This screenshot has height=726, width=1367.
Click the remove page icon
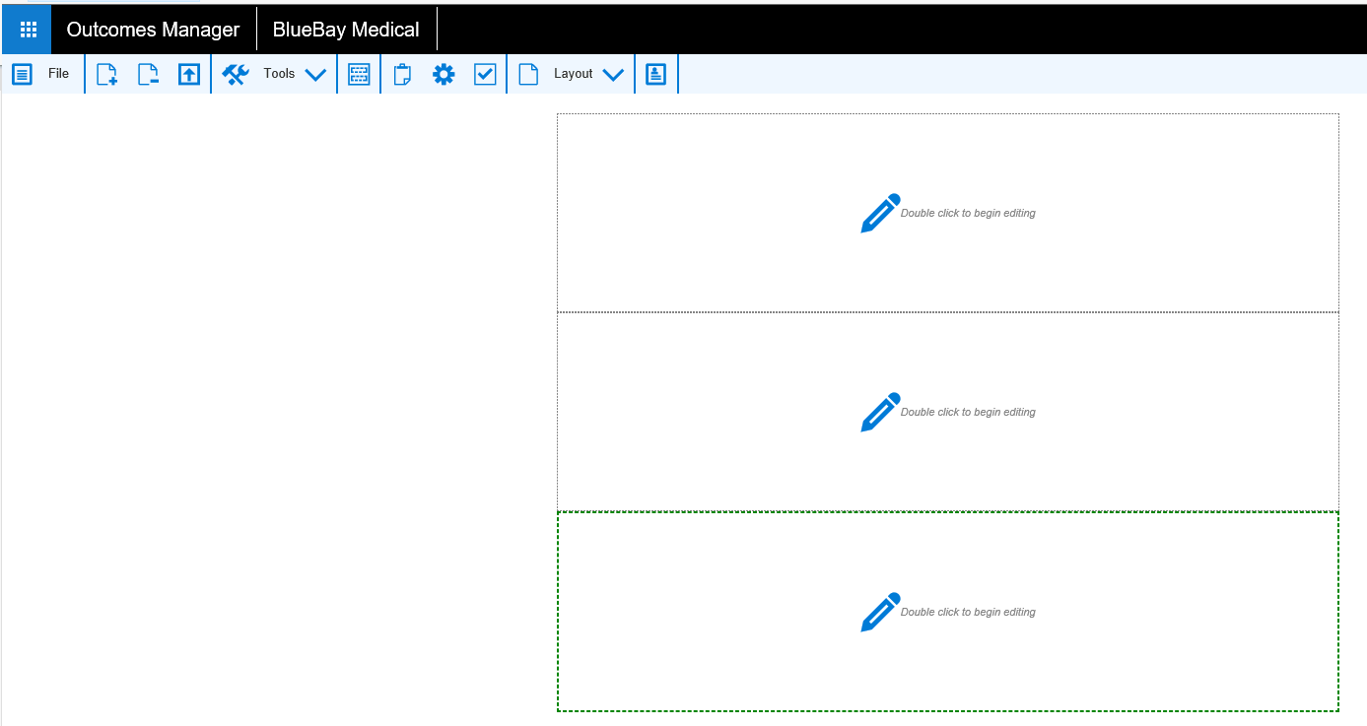point(148,74)
